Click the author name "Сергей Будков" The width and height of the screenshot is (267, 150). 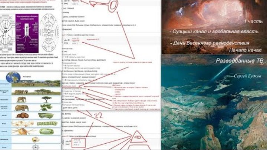coord(247,76)
